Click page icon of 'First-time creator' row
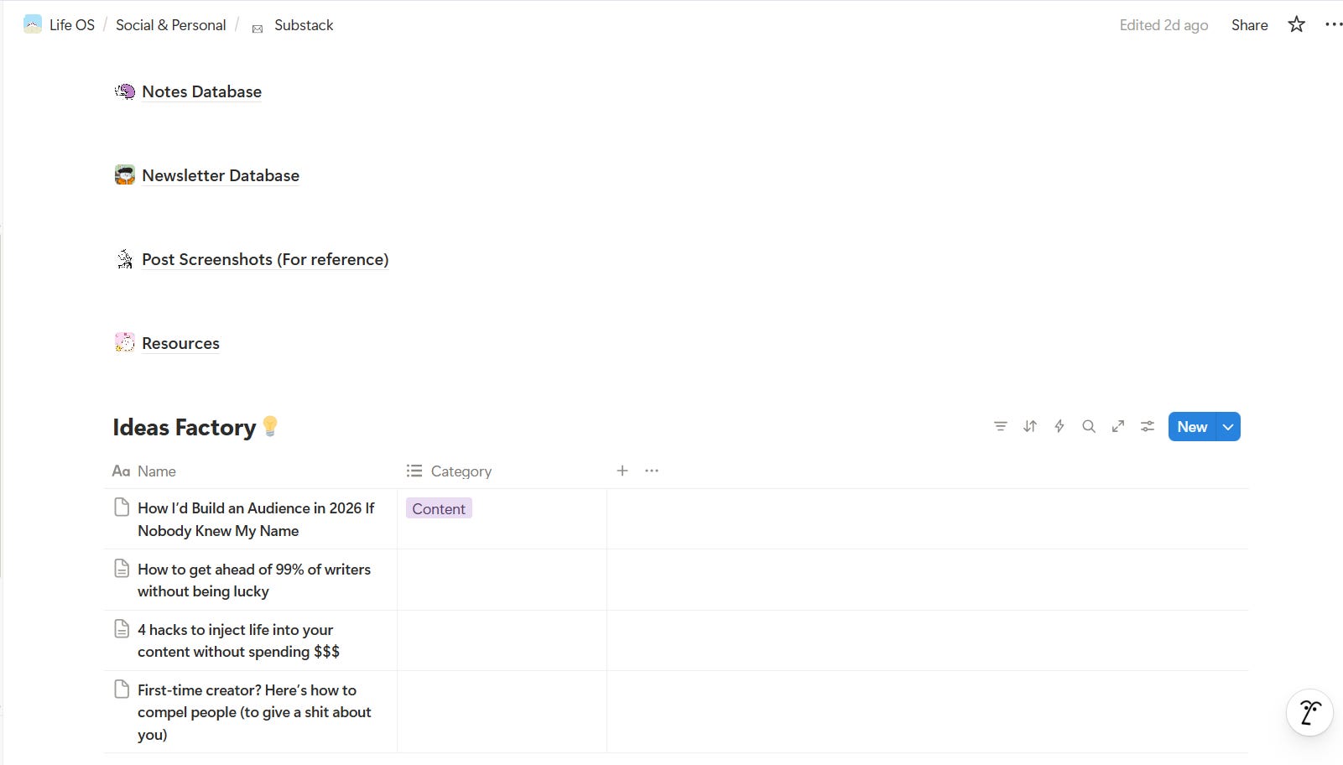1343x765 pixels. (x=122, y=689)
